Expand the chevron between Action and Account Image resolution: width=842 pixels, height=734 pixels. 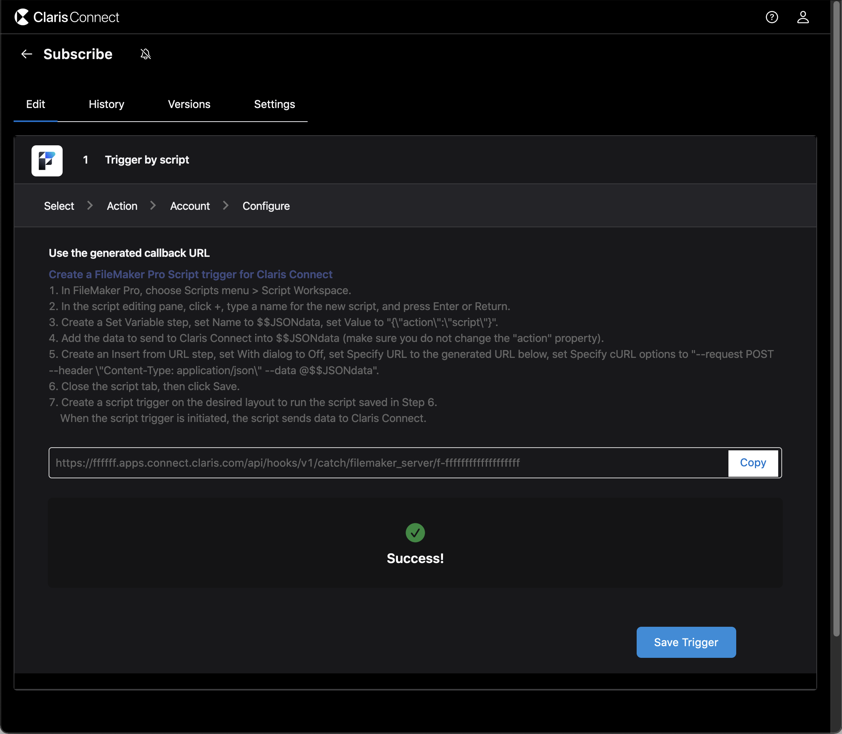153,206
